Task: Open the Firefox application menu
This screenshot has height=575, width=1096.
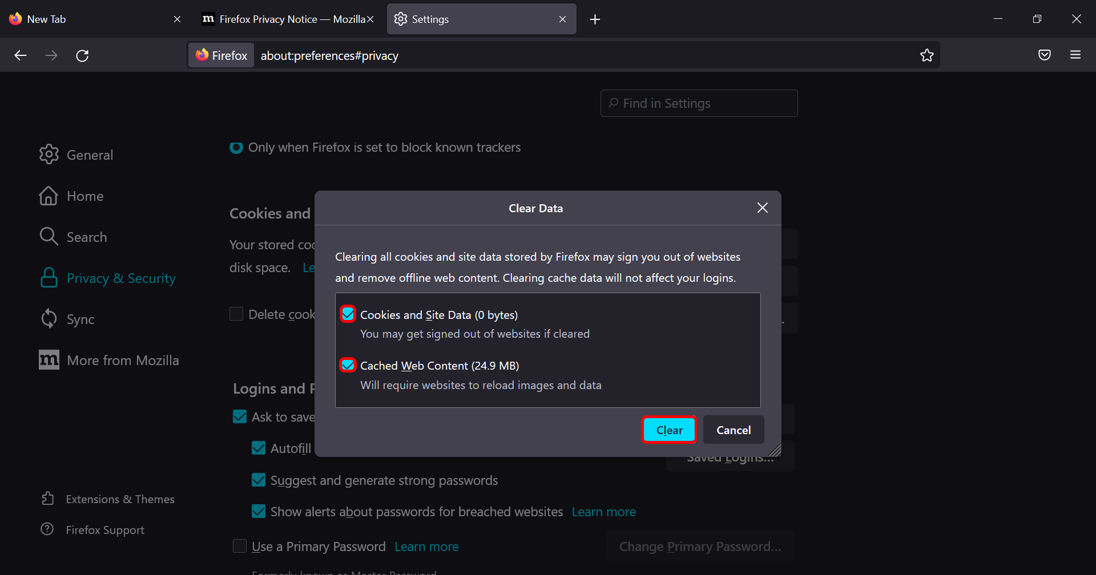Action: coord(1075,55)
